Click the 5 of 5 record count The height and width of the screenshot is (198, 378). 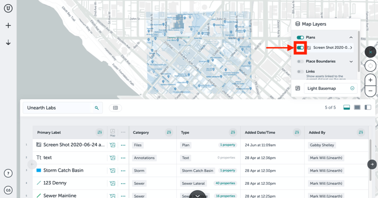[330, 108]
